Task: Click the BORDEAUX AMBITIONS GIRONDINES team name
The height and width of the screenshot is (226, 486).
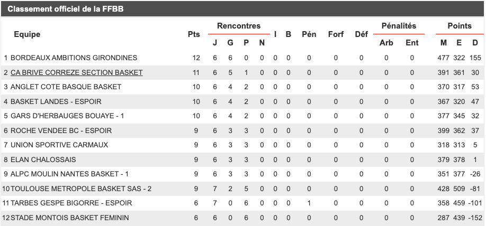Action: (74, 58)
